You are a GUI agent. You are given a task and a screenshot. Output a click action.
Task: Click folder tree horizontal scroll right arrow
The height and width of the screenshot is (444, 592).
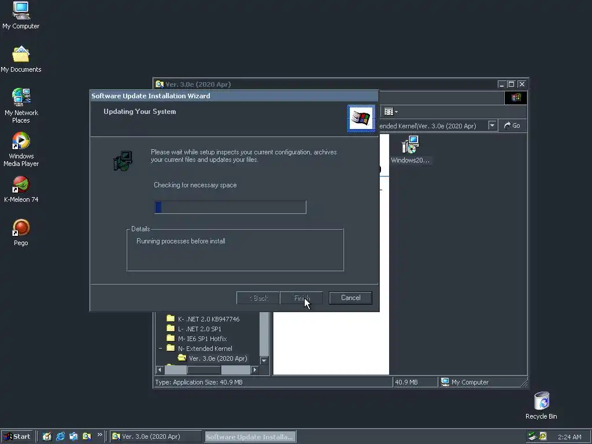pyautogui.click(x=255, y=369)
